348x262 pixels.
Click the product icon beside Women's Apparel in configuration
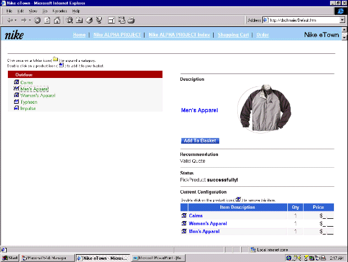(x=184, y=223)
